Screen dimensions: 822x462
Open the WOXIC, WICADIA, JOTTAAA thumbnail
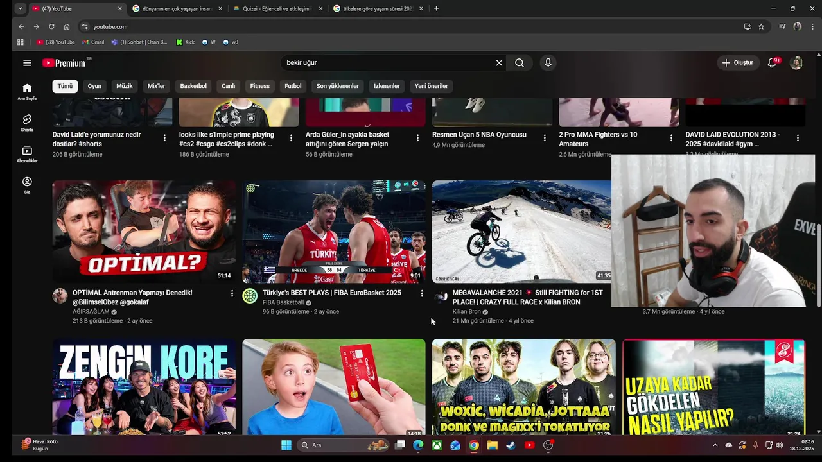(524, 388)
